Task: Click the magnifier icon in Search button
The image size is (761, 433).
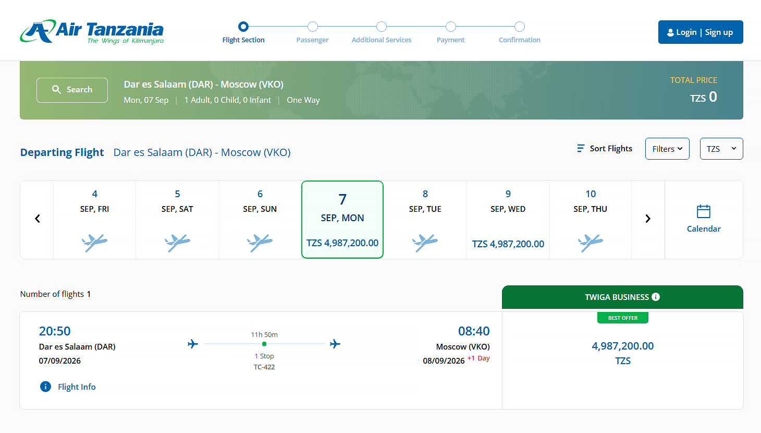Action: pos(56,90)
